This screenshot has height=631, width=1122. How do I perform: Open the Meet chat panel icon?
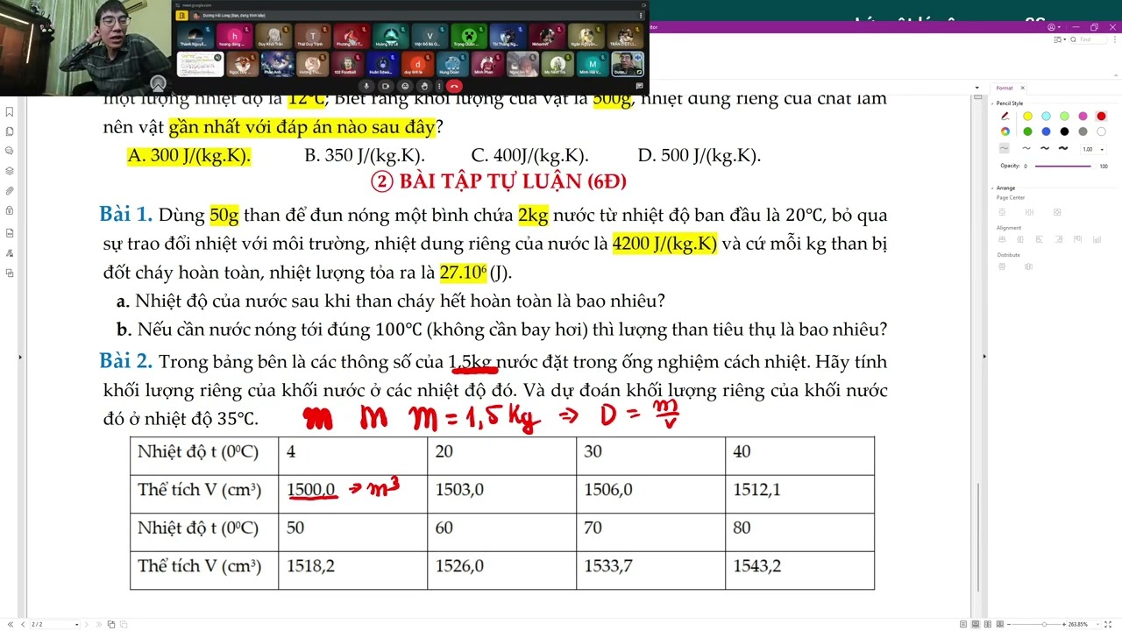coord(640,86)
